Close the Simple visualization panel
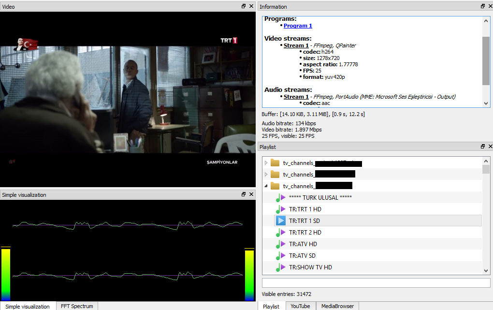This screenshot has height=310, width=493. tap(251, 194)
